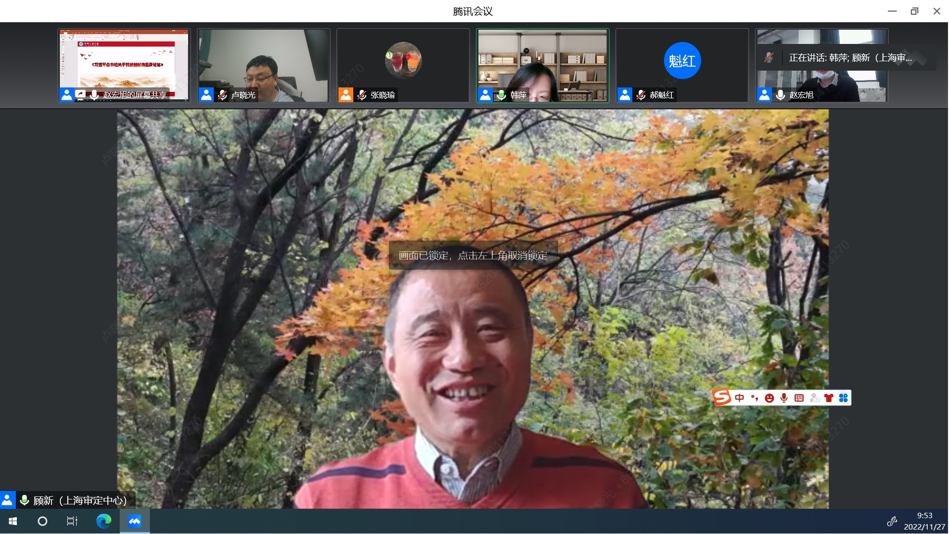The width and height of the screenshot is (949, 534).
Task: Select 韩萍 video thumbnail
Action: pyautogui.click(x=542, y=64)
